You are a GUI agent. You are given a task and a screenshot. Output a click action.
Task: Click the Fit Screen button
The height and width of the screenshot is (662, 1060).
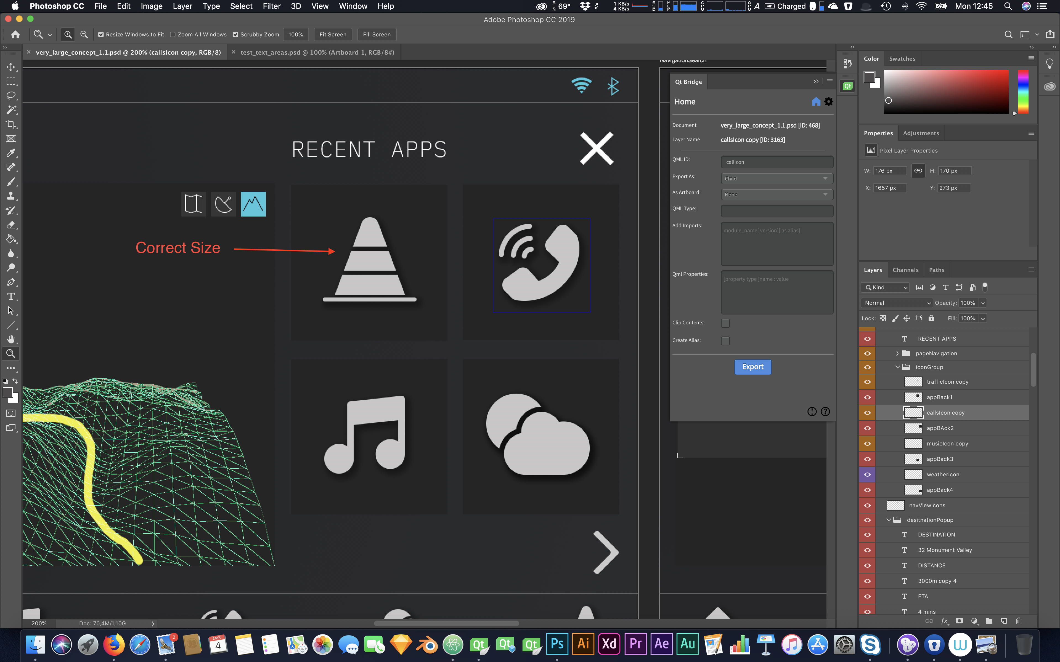tap(332, 34)
